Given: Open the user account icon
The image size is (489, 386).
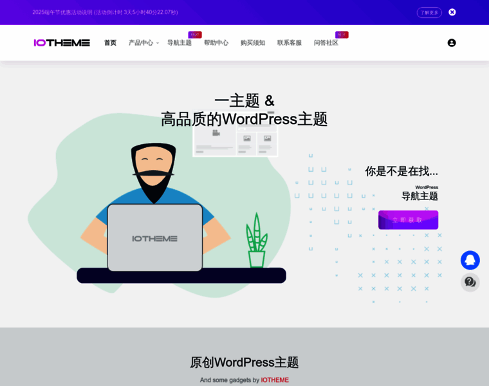Looking at the screenshot, I should [451, 42].
